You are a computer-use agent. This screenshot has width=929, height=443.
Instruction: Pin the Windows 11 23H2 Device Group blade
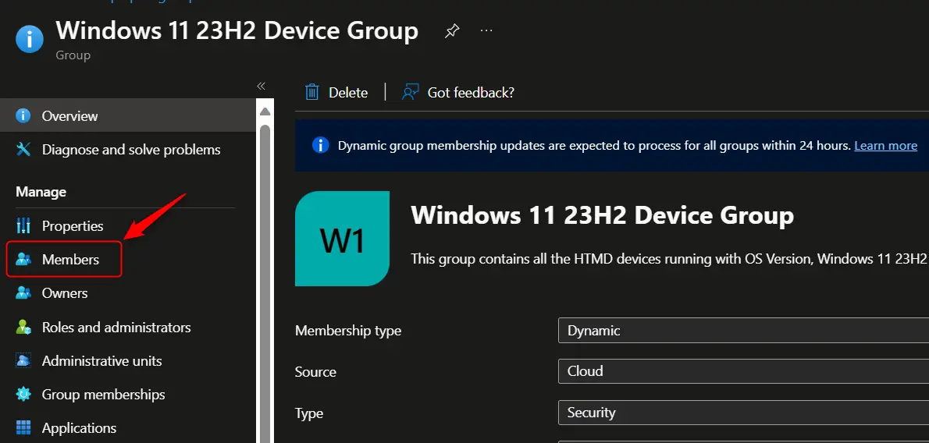pyautogui.click(x=452, y=31)
